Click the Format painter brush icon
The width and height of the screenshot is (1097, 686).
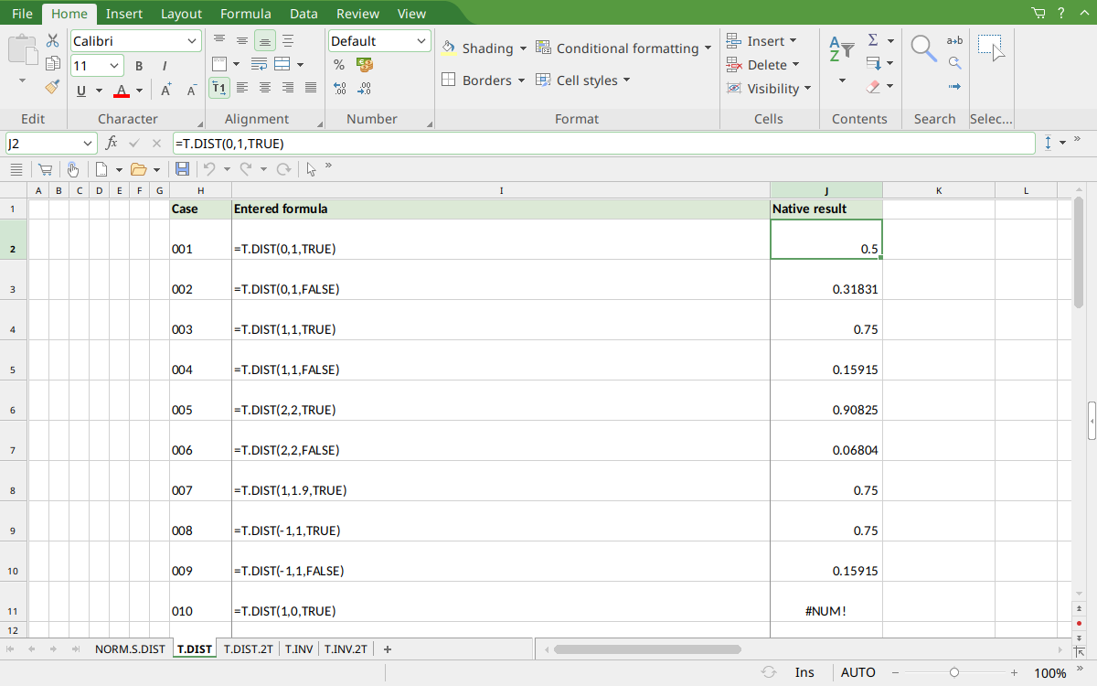[53, 87]
